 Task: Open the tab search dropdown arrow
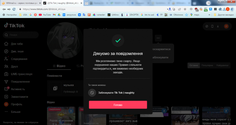208,3
